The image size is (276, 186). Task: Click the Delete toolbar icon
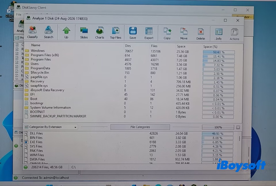201,34
